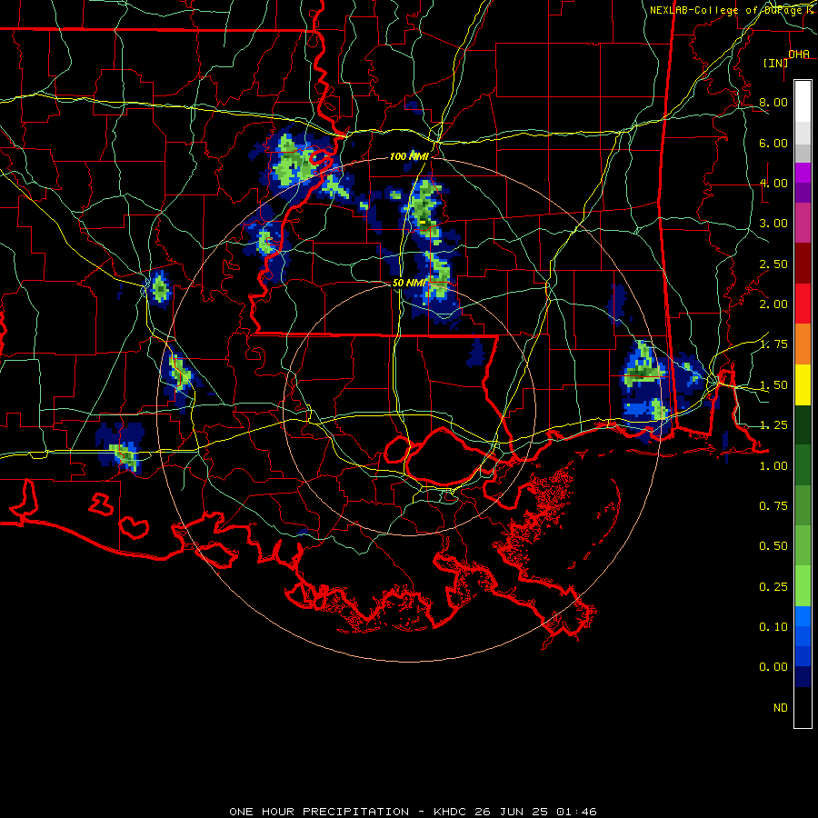Select the "2.00" legend label
Viewport: 818px width, 818px height.
click(773, 304)
